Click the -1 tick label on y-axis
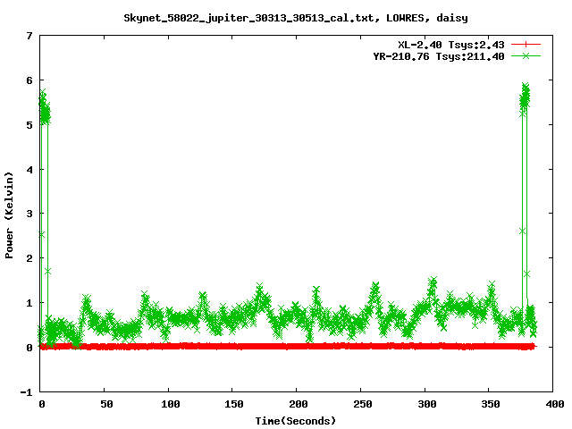The height and width of the screenshot is (429, 572). click(x=27, y=391)
